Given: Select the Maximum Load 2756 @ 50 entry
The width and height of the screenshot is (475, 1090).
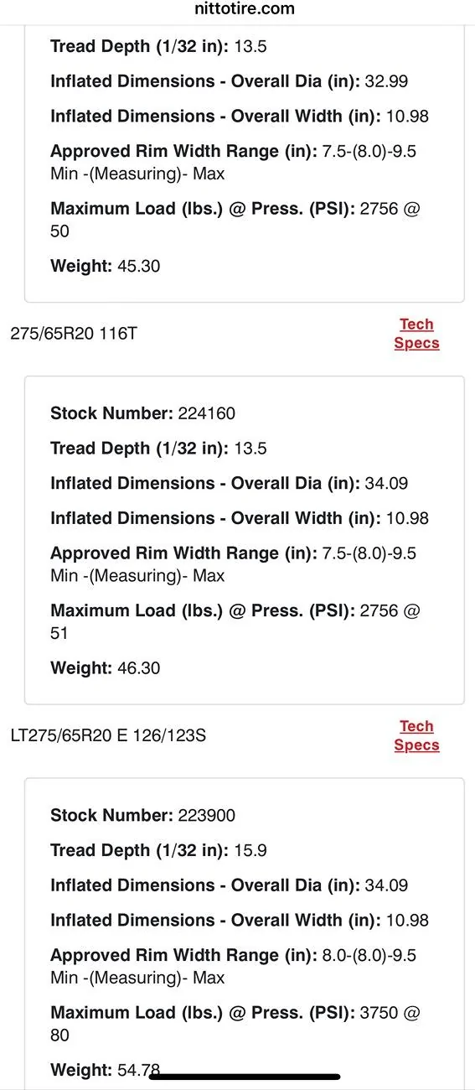Looking at the screenshot, I should tap(235, 220).
